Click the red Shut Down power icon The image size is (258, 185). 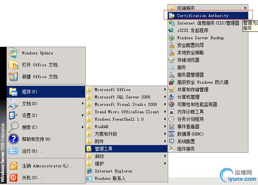(13, 178)
